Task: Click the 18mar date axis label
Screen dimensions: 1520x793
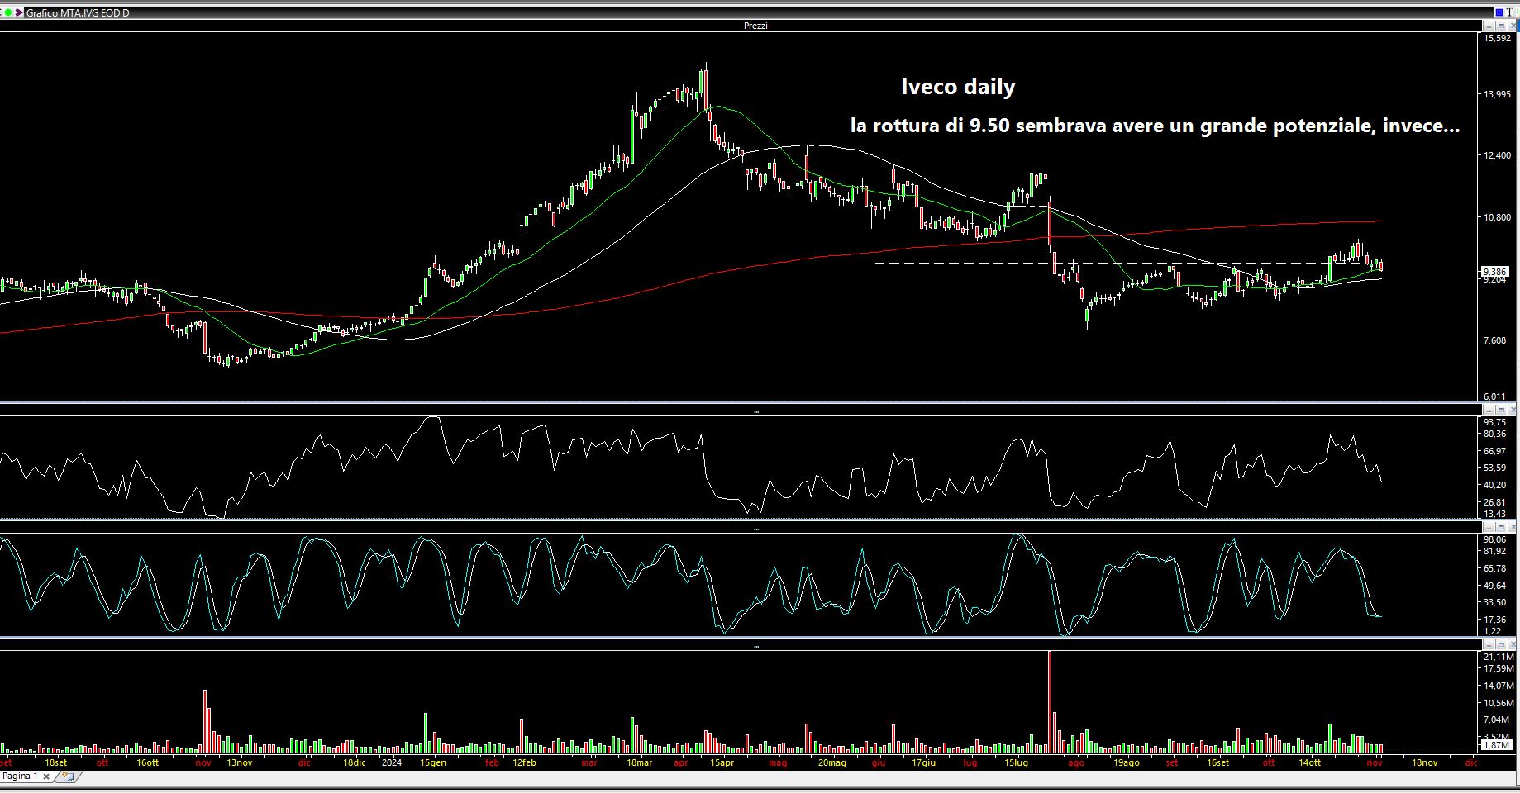Action: [639, 762]
